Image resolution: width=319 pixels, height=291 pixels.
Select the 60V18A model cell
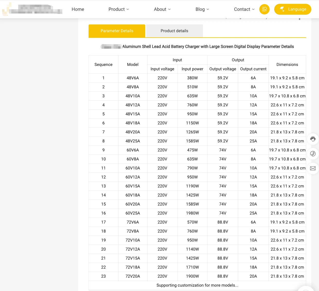tap(133, 195)
